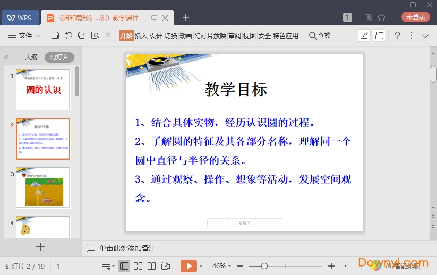This screenshot has width=437, height=275.
Task: Click the annotation panel icon
Action: click(x=379, y=36)
